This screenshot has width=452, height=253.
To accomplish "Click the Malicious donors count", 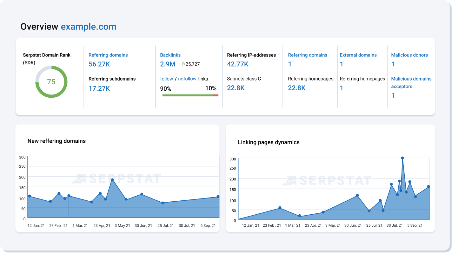I will coord(393,64).
